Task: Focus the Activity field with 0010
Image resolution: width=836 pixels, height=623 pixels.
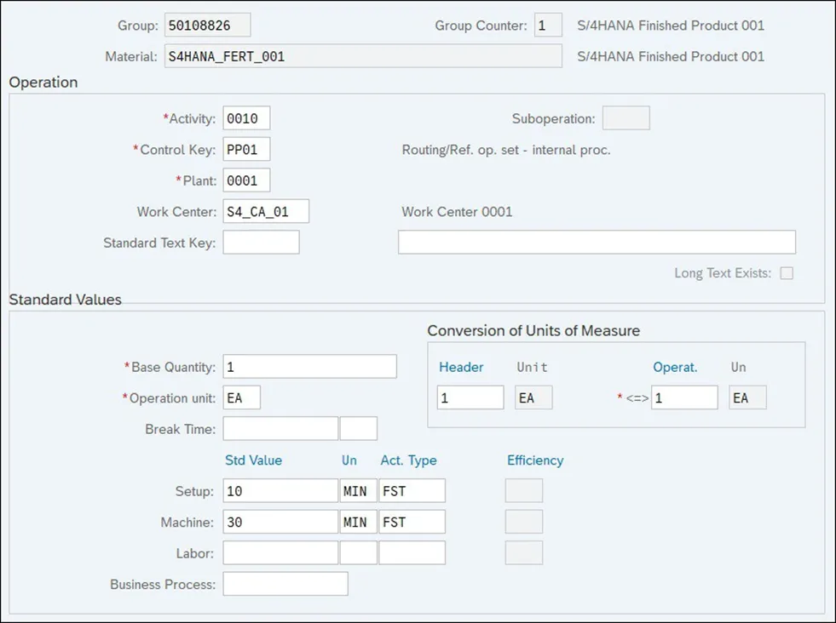Action: (x=246, y=118)
